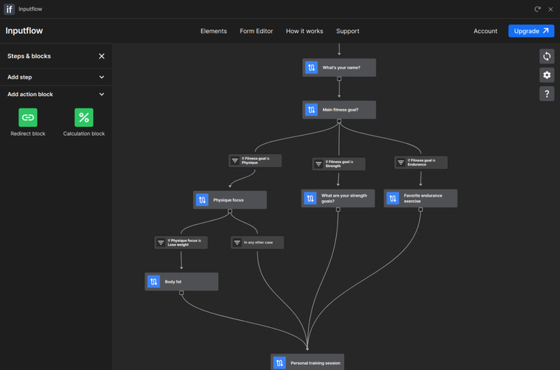The image size is (560, 370).
Task: Open the Account page
Action: point(486,31)
